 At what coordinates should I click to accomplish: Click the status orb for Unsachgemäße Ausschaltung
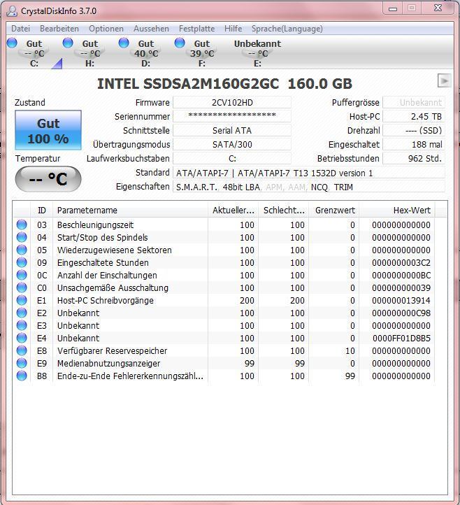[x=22, y=287]
